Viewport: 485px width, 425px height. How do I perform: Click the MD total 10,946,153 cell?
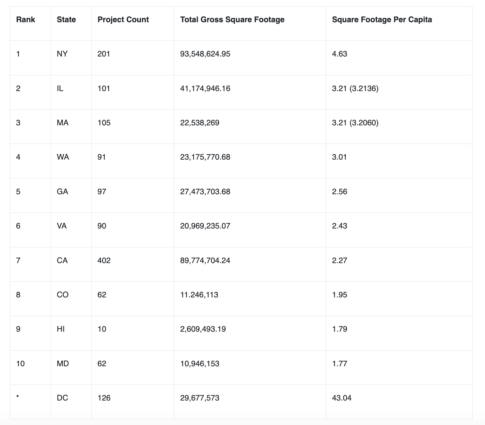(x=200, y=364)
